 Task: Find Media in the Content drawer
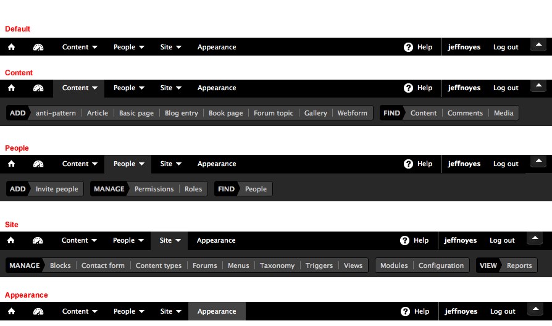(503, 113)
